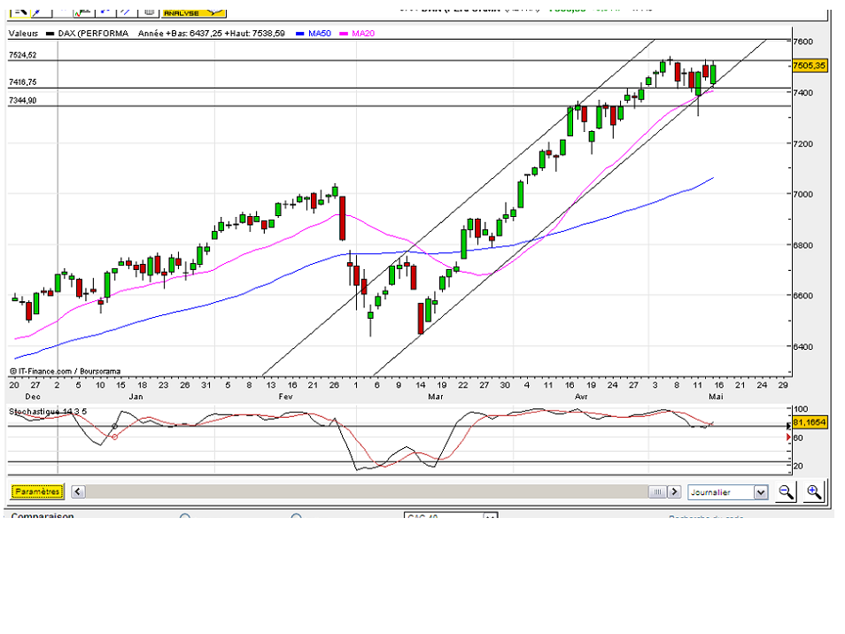Click the IT-Finance.com / Boursorama credit
Screen dimensions: 845x634
click(66, 371)
